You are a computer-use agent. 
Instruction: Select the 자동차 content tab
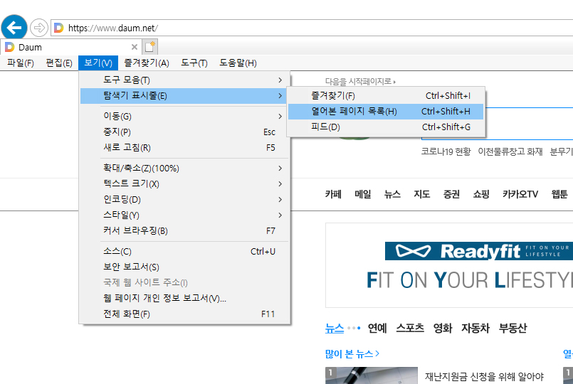(x=475, y=328)
